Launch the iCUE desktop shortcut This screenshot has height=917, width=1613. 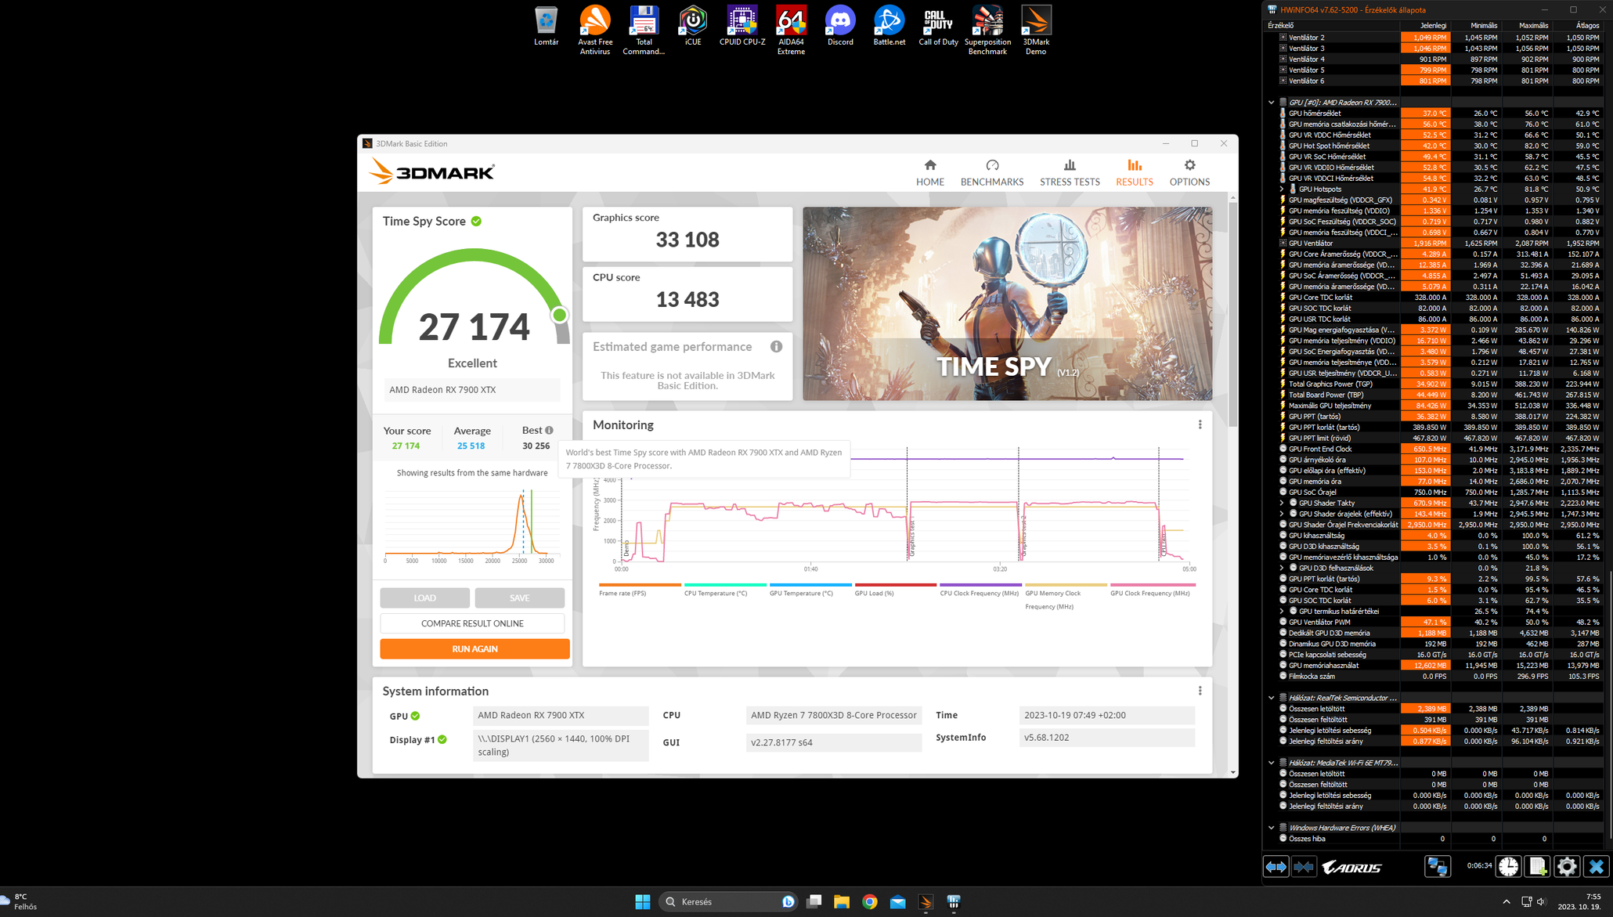point(693,26)
